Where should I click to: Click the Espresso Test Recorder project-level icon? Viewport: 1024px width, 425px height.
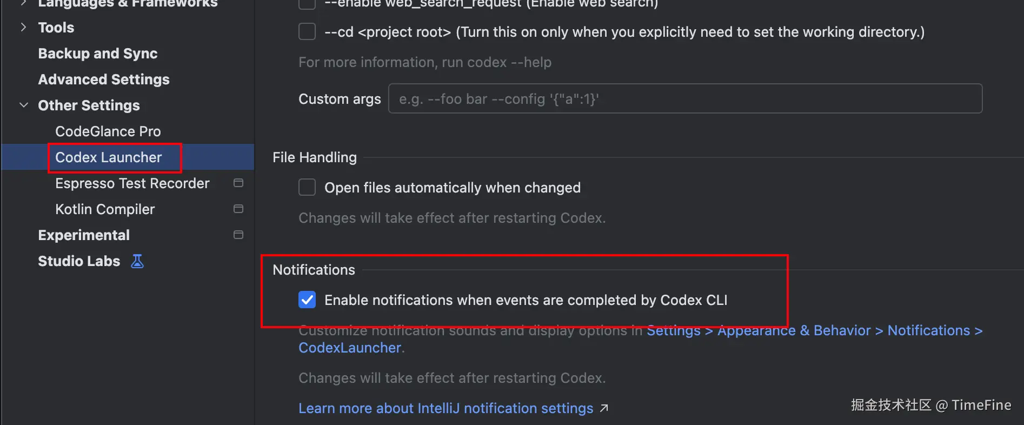(x=238, y=183)
